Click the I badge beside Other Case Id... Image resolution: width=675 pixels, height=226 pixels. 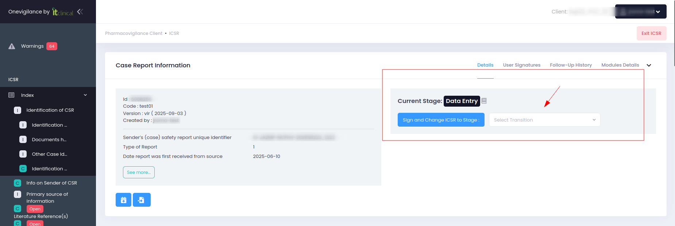click(23, 154)
